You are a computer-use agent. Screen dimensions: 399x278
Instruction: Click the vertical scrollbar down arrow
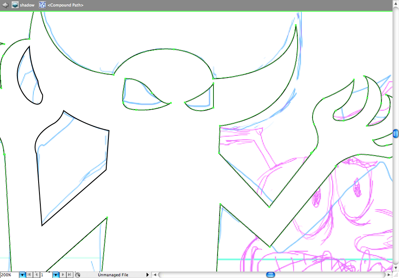[396, 268]
